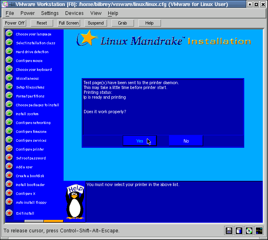Viewport: 268px width, 240px height.
Task: Click the CD-ROM device status icon
Action: pos(249,231)
